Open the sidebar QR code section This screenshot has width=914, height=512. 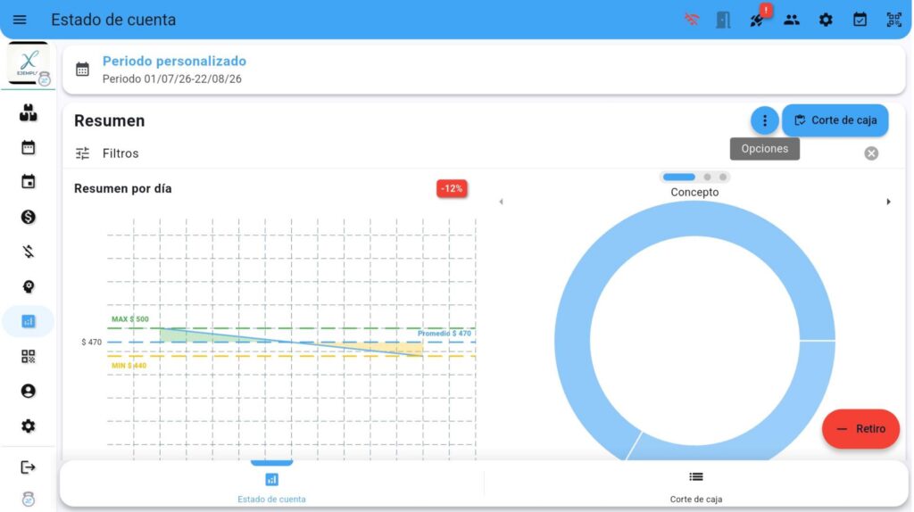pos(28,357)
